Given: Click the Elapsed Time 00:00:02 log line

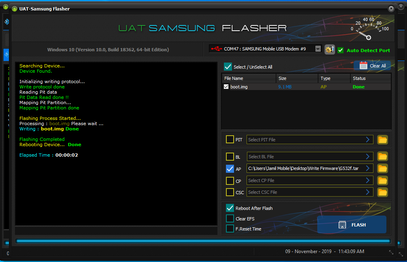Looking at the screenshot, I should pyautogui.click(x=49, y=155).
